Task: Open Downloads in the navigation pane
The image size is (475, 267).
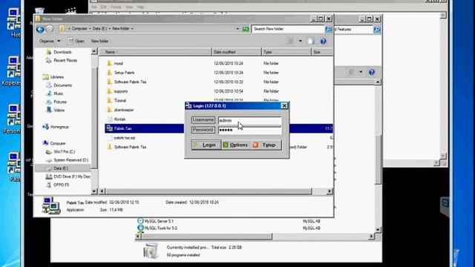Action: click(x=62, y=52)
